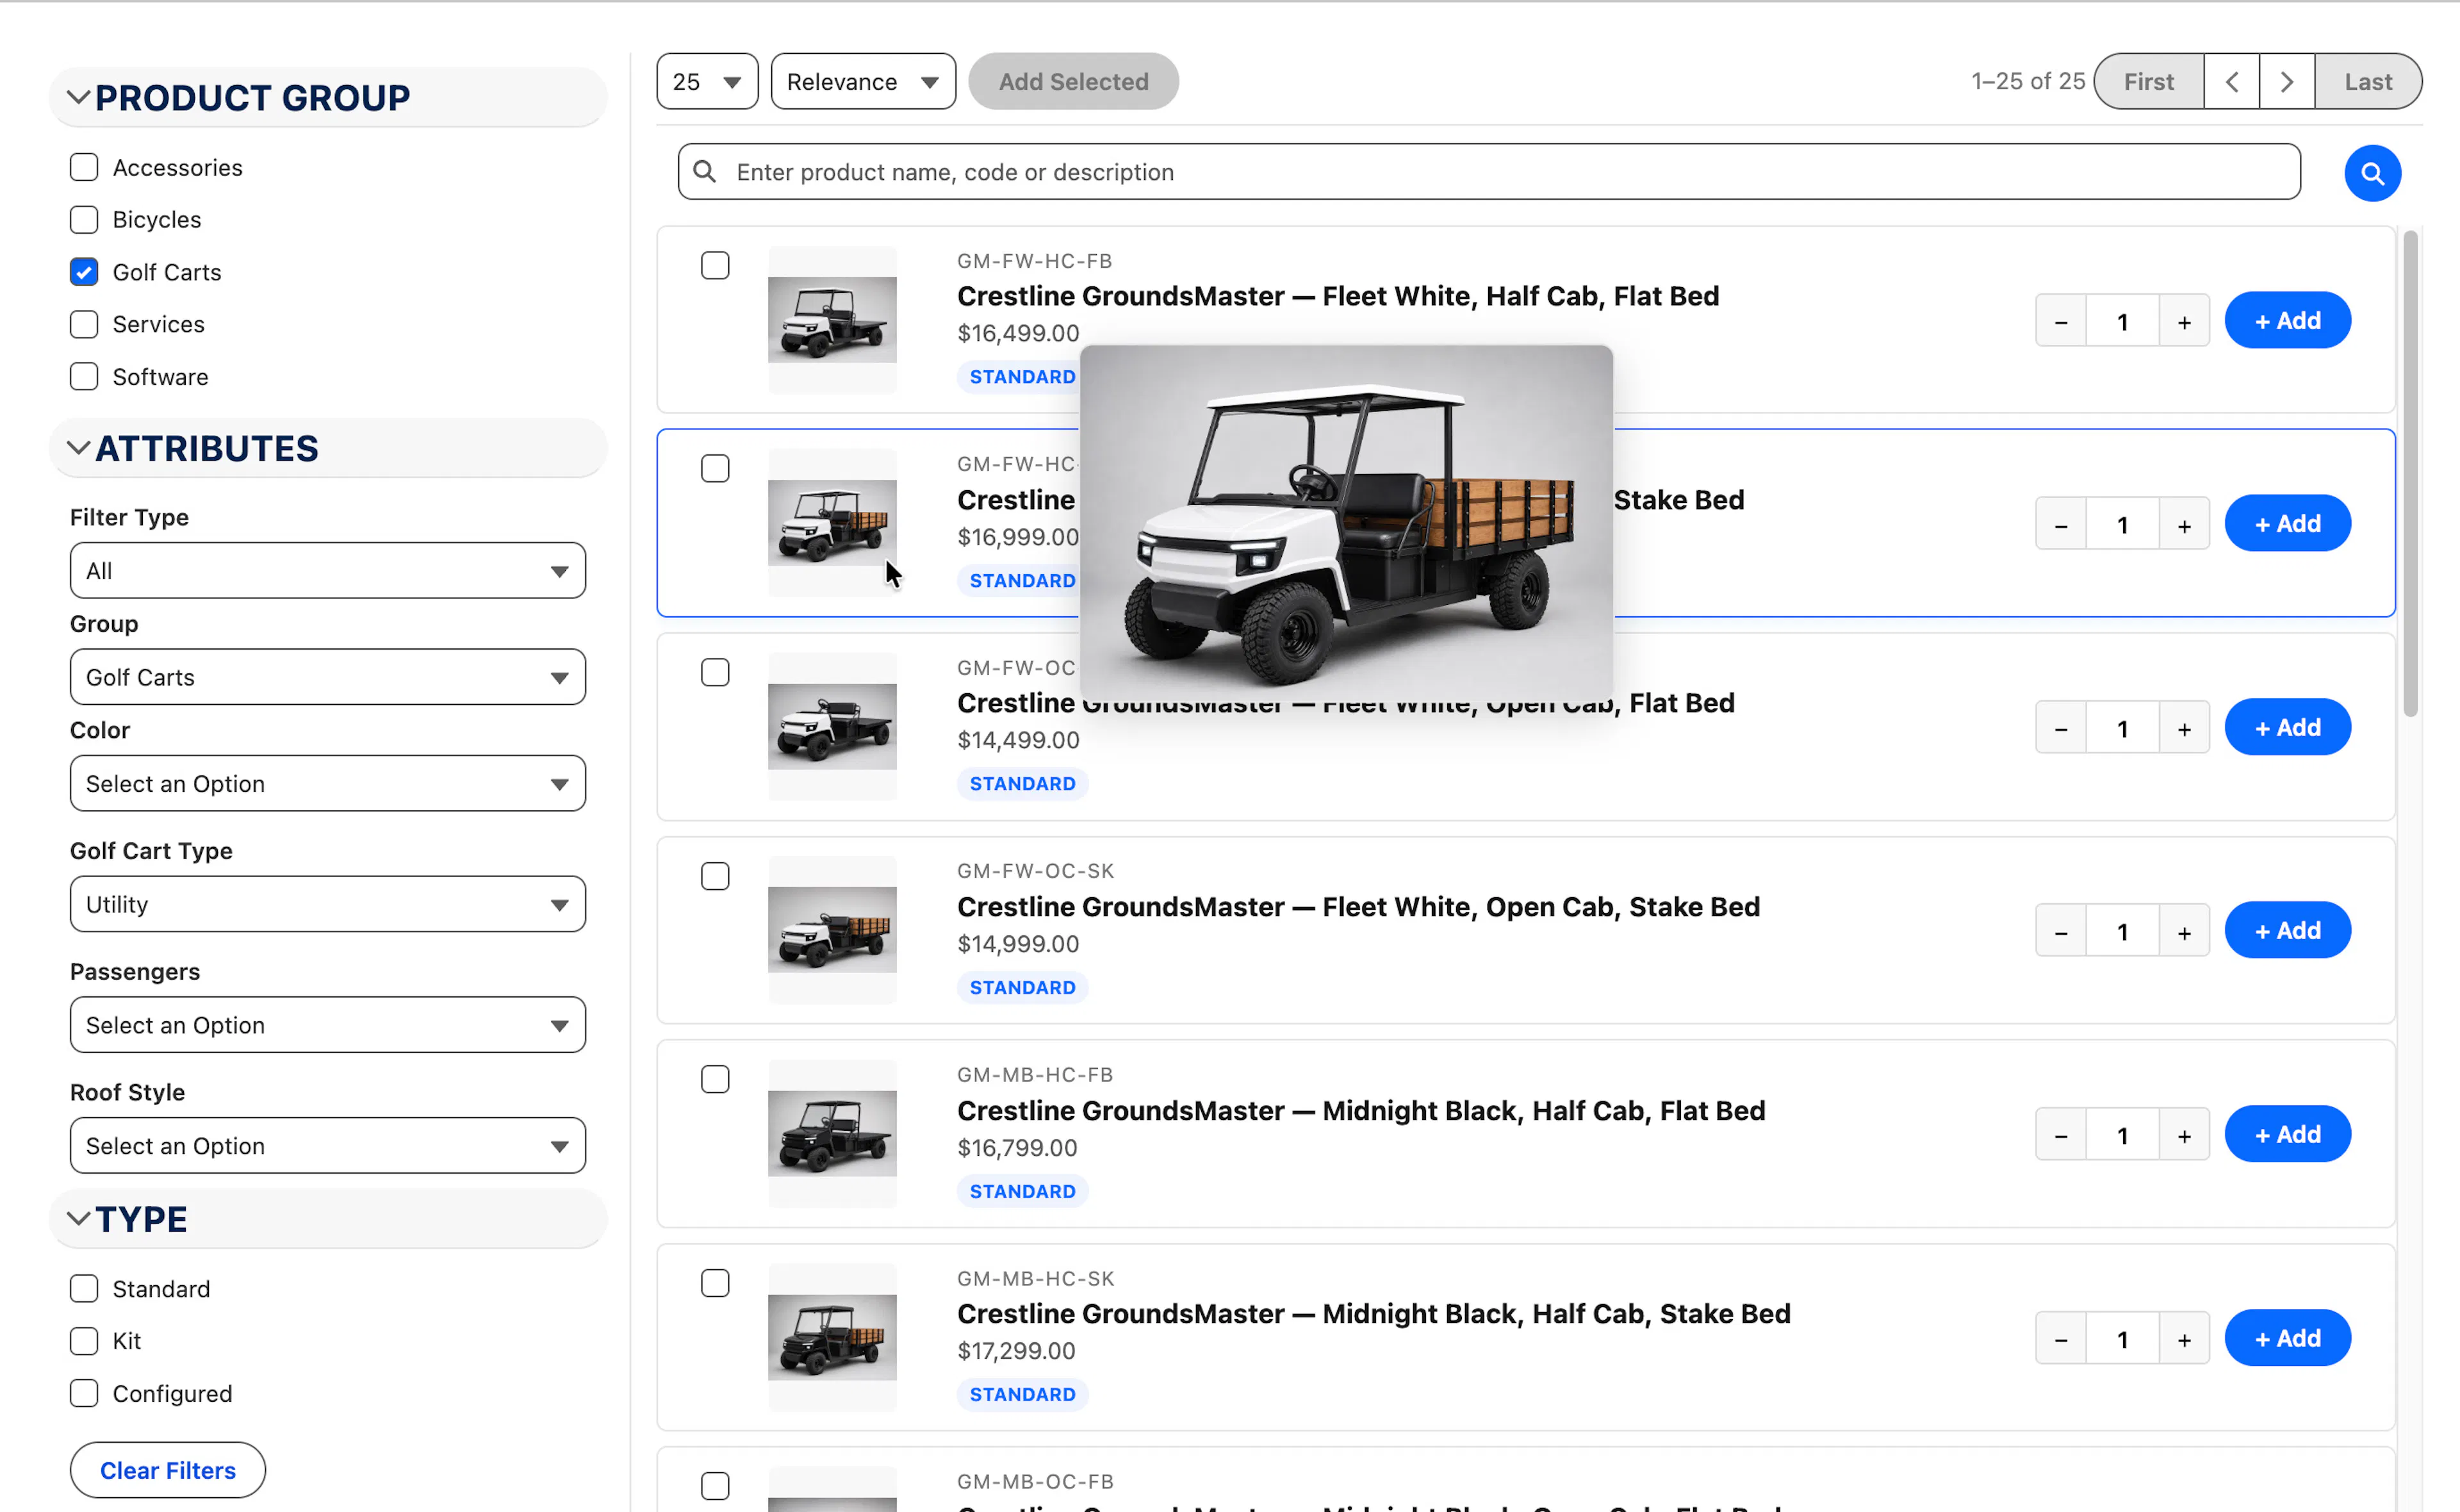
Task: Enable the Kit type filter
Action: (x=84, y=1341)
